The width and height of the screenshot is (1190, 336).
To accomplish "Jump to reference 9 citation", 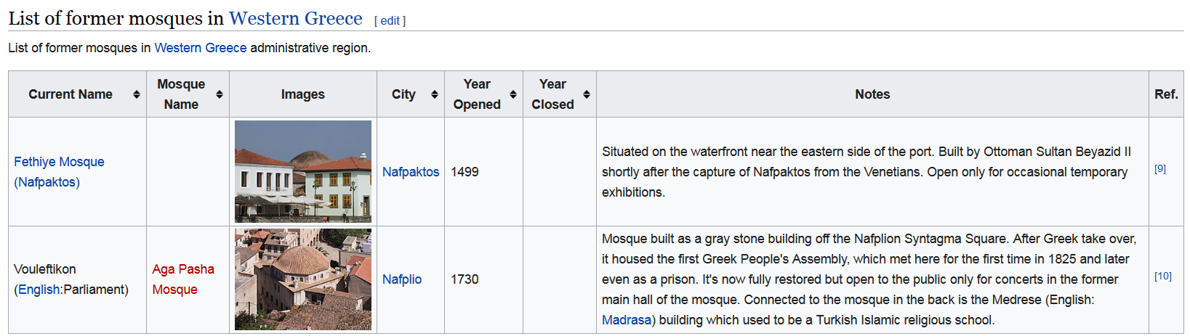I will (1160, 168).
